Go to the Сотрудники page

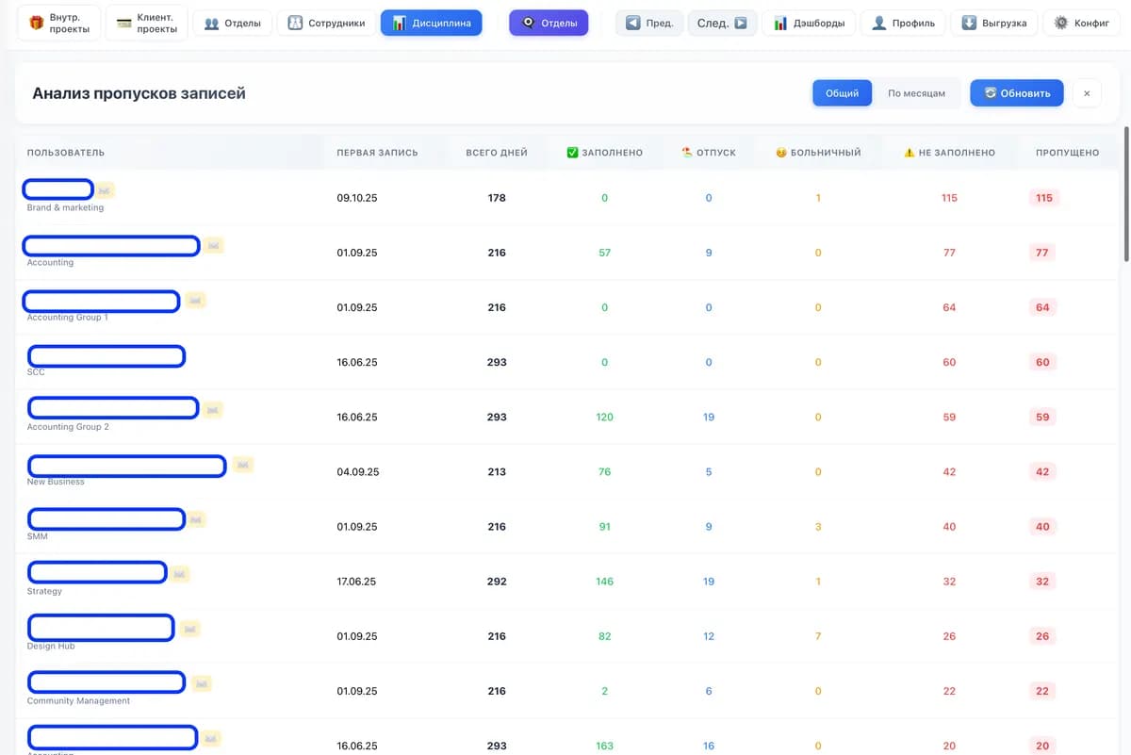(x=326, y=23)
